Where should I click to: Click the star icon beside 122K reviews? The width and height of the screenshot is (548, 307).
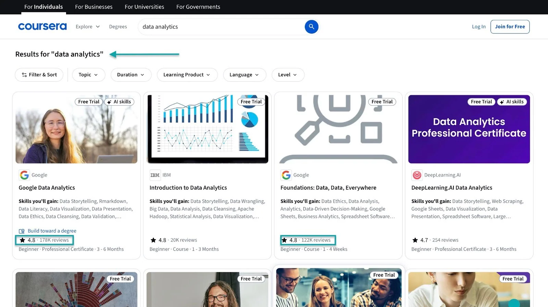coord(284,240)
